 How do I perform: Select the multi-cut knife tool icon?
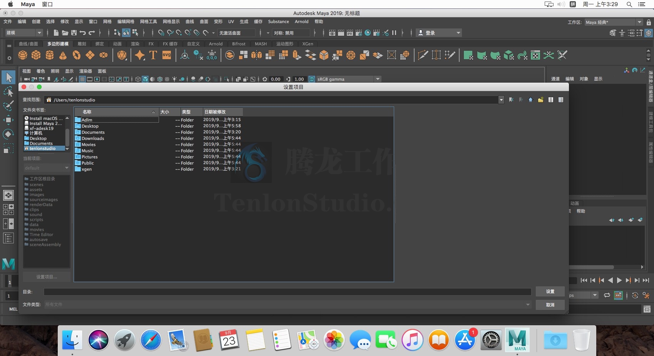[x=423, y=55]
